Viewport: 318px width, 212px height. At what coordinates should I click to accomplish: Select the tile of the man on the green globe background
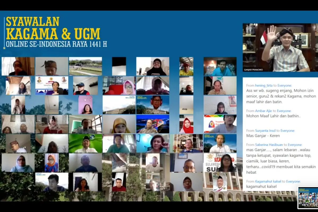tap(85, 143)
